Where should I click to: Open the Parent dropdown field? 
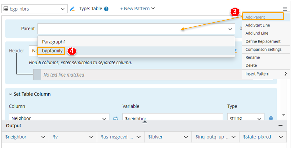[x=136, y=29]
